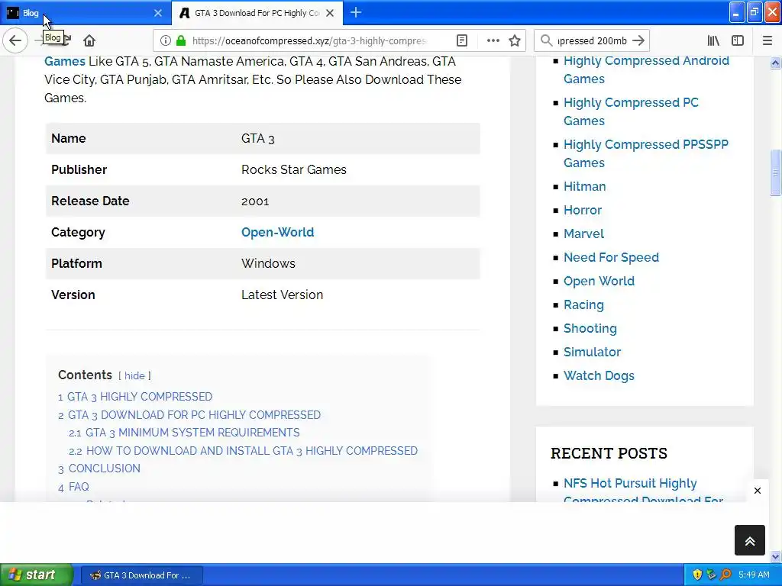Close the bottom ad banner X
782x586 pixels.
757,491
